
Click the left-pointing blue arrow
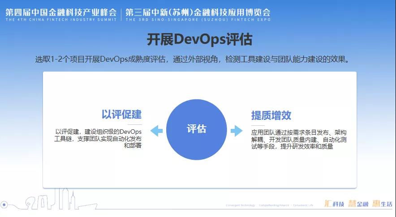pos(157,131)
